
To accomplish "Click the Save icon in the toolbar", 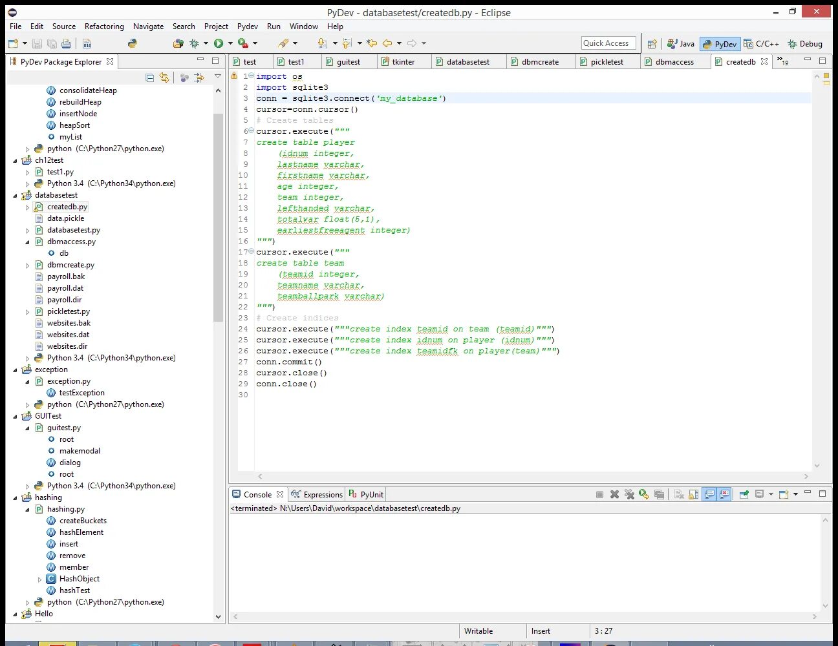I will point(37,43).
